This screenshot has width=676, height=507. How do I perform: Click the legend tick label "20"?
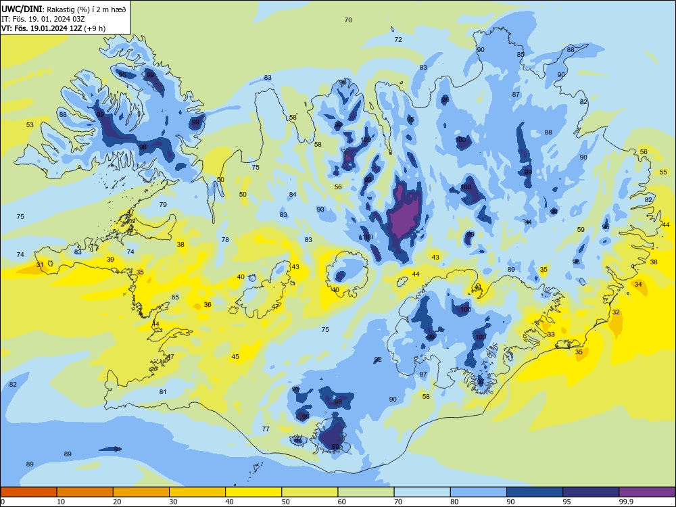(117, 502)
